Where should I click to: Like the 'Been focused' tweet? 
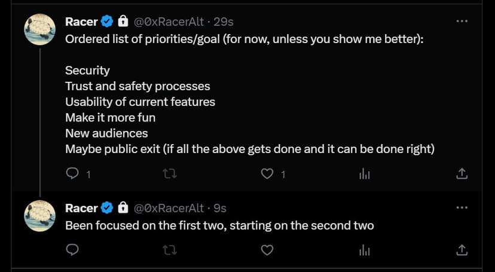click(x=267, y=250)
